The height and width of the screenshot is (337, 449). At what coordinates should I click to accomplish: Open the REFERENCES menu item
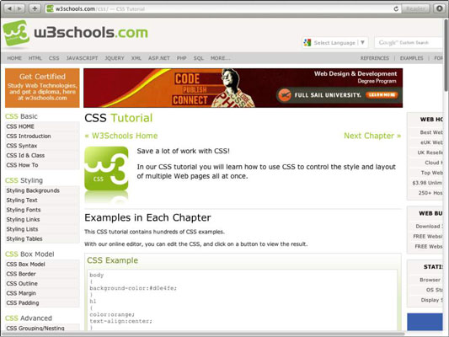pos(375,58)
